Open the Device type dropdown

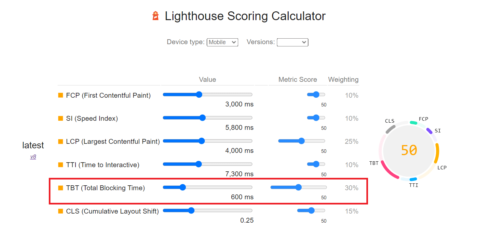coord(222,42)
